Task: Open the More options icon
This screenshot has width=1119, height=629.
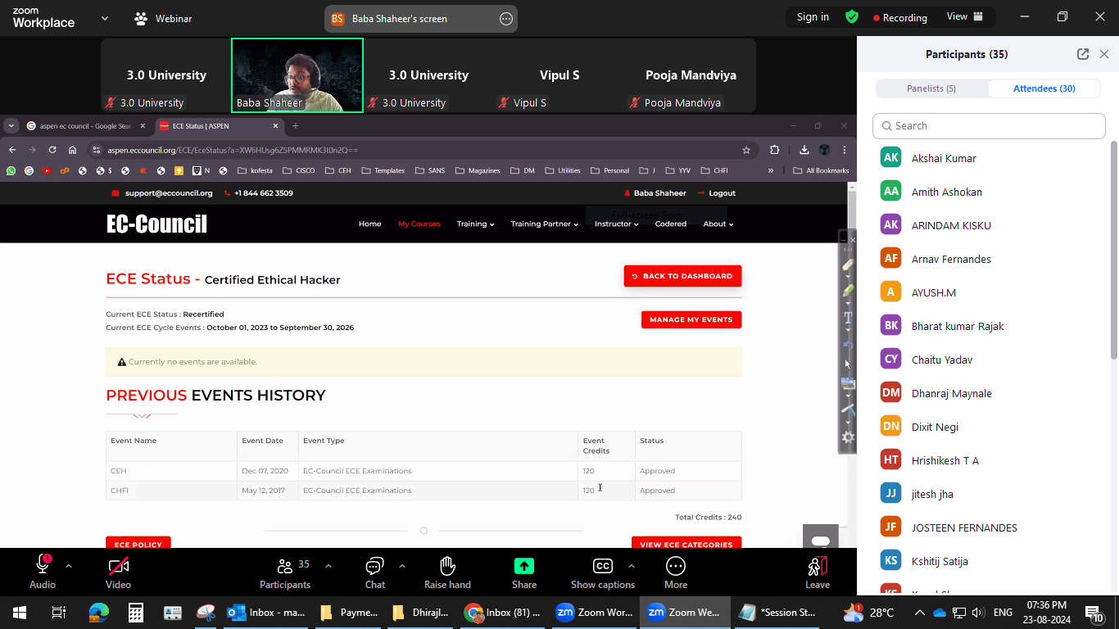Action: click(x=676, y=565)
